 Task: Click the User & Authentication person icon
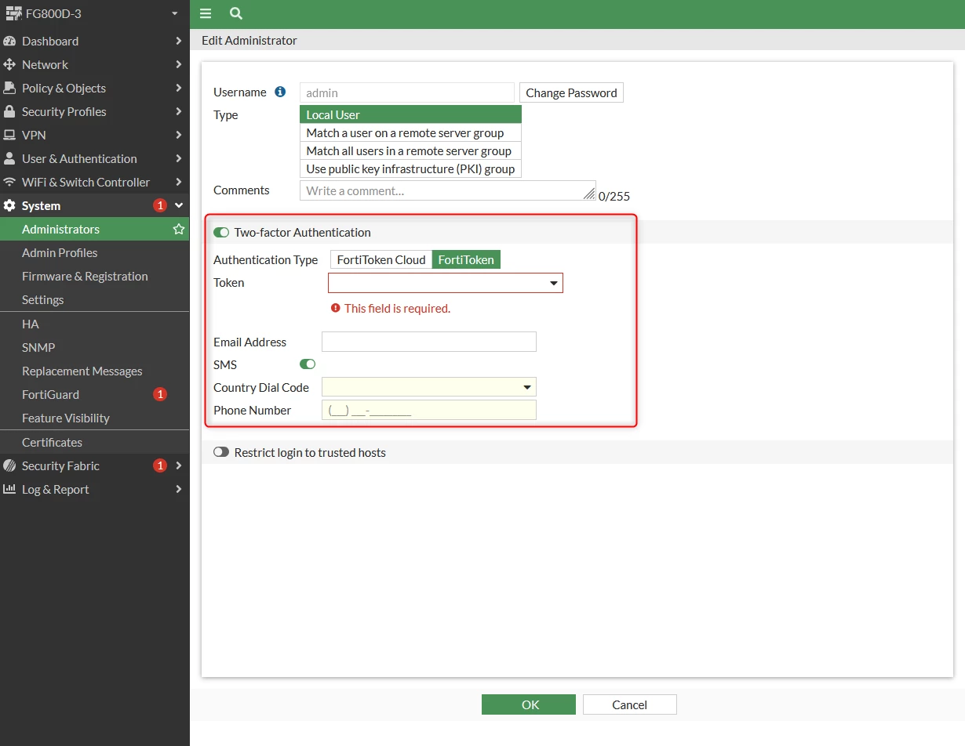point(9,158)
